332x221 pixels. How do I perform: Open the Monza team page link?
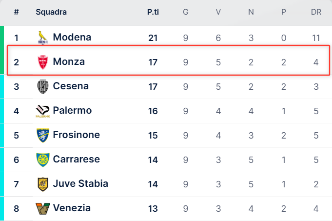click(69, 61)
